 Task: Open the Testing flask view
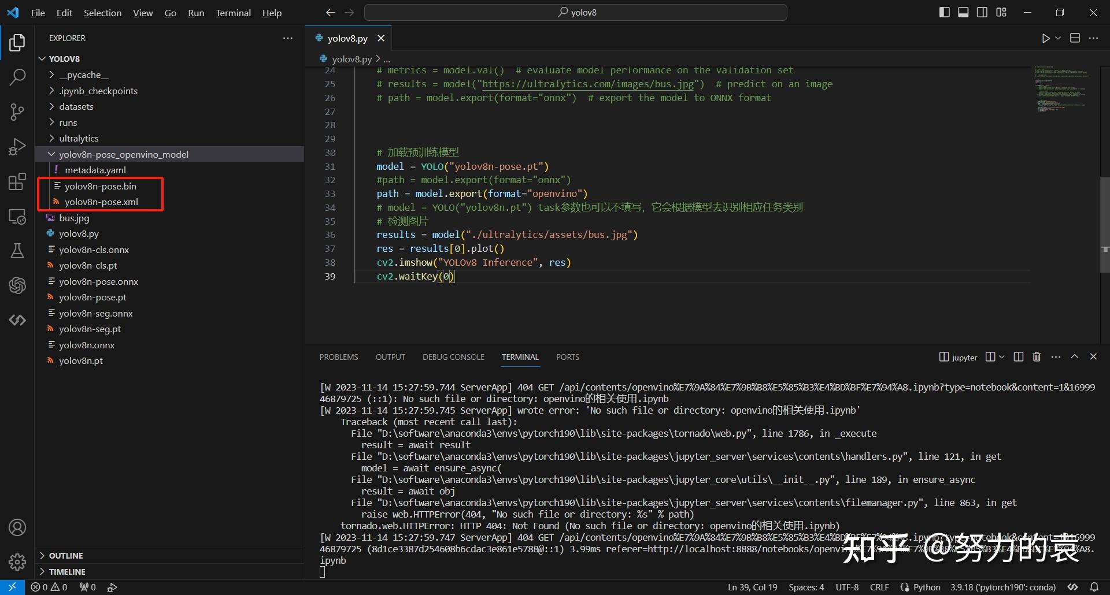(17, 251)
